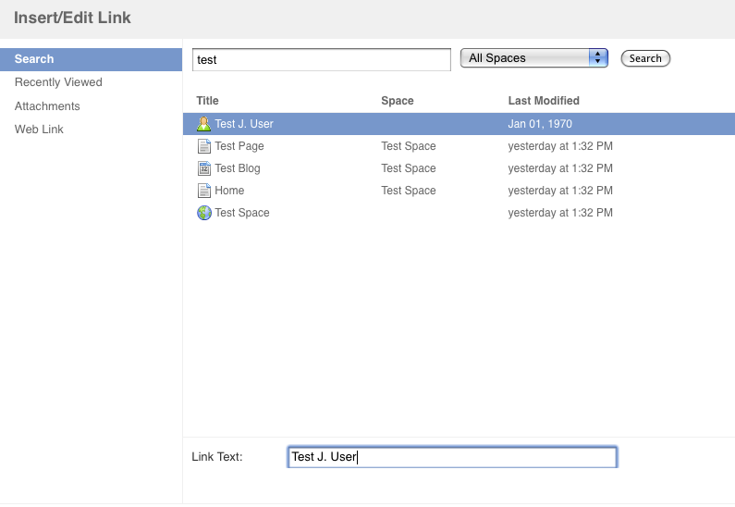Click the page icon next to Test Page
The image size is (735, 507).
[x=204, y=146]
